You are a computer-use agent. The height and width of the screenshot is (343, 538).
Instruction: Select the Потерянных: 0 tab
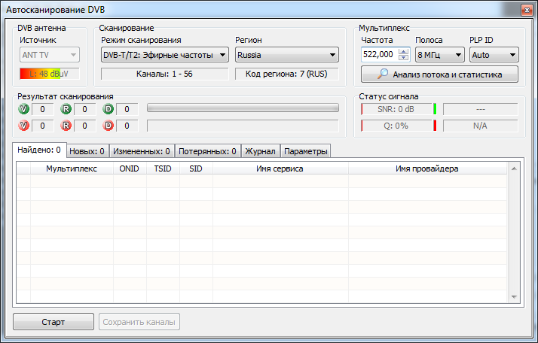tap(207, 151)
